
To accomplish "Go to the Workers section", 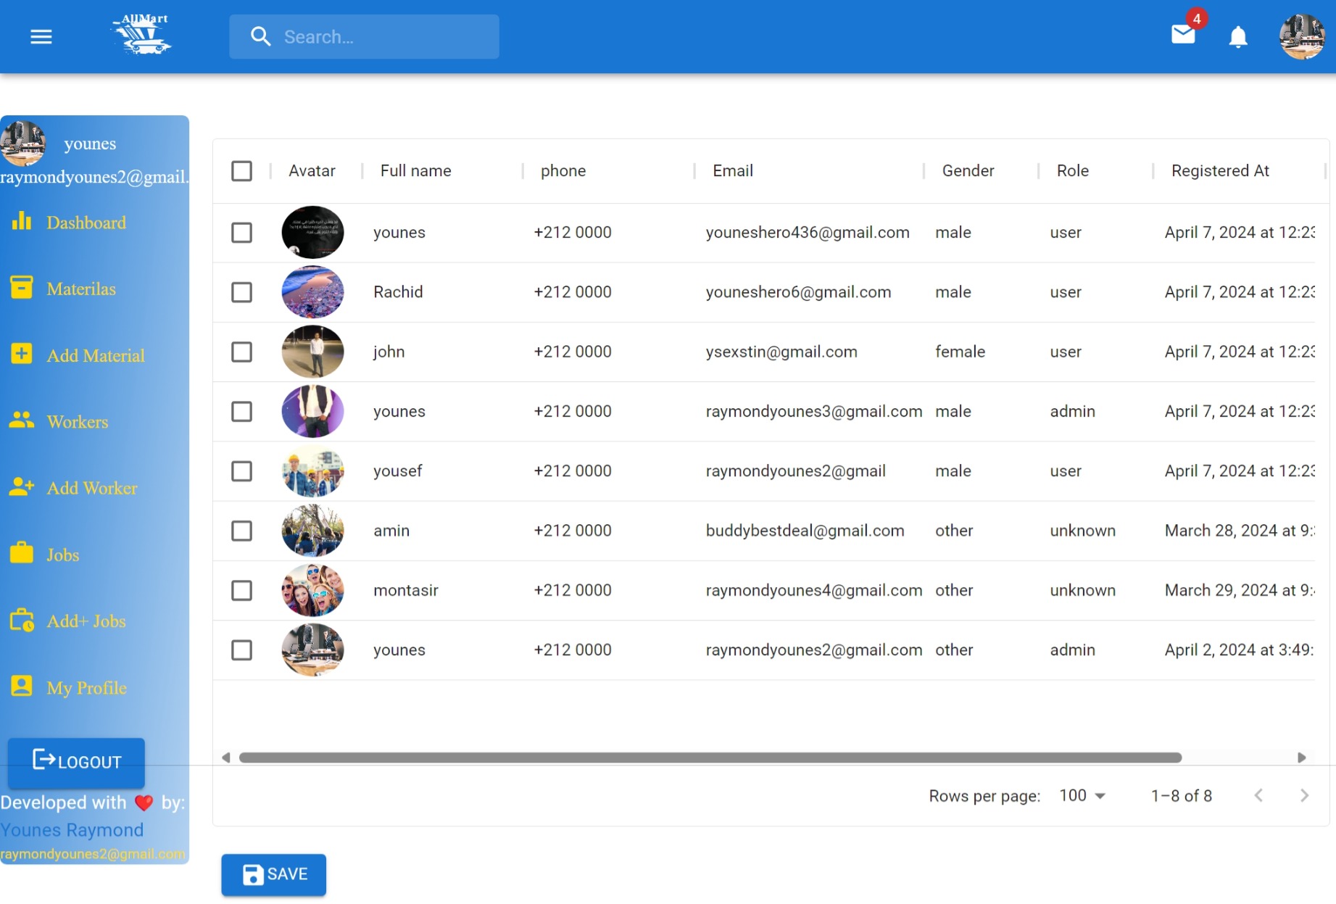I will click(77, 421).
